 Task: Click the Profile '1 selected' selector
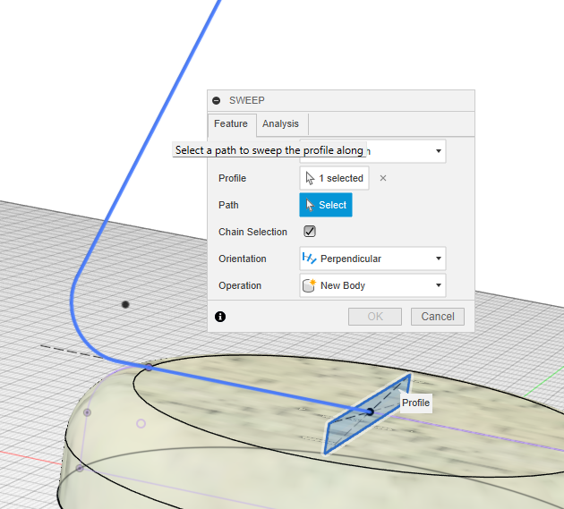(334, 178)
